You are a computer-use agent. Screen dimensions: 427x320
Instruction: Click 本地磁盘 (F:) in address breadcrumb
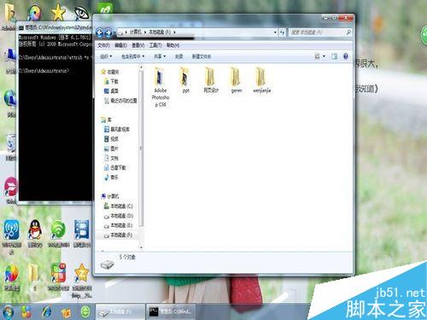tap(160, 32)
